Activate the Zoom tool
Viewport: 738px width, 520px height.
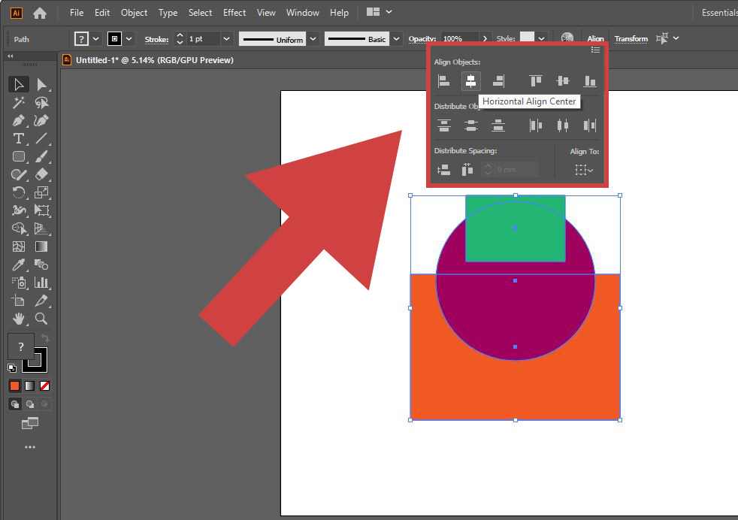(x=41, y=319)
